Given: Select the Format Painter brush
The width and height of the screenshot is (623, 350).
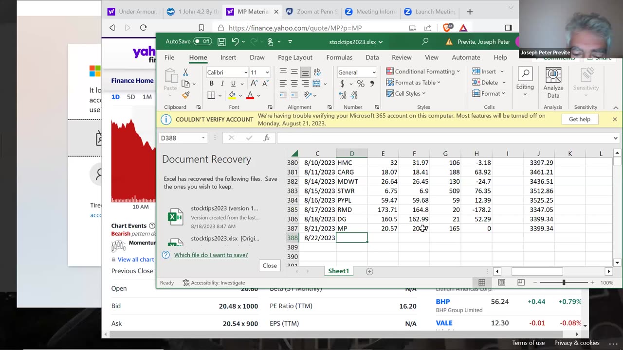Looking at the screenshot, I should 185,95.
